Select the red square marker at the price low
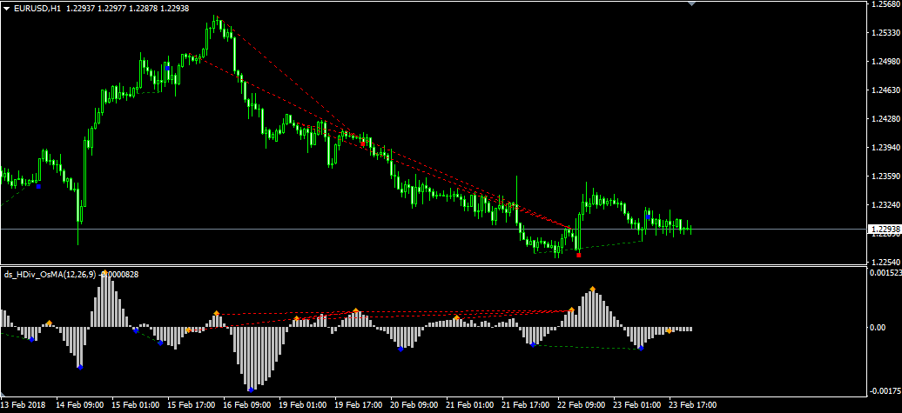 (579, 254)
